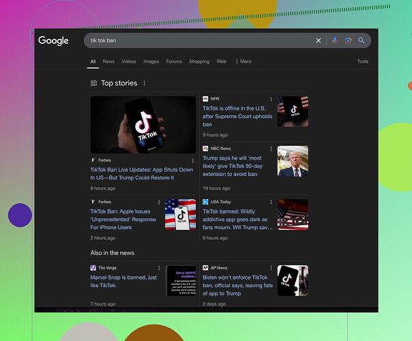Open the Top stories three-dot menu
The height and width of the screenshot is (341, 412).
[x=144, y=83]
